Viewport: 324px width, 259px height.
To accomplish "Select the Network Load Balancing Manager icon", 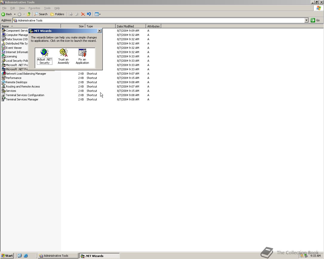I will click(4, 74).
